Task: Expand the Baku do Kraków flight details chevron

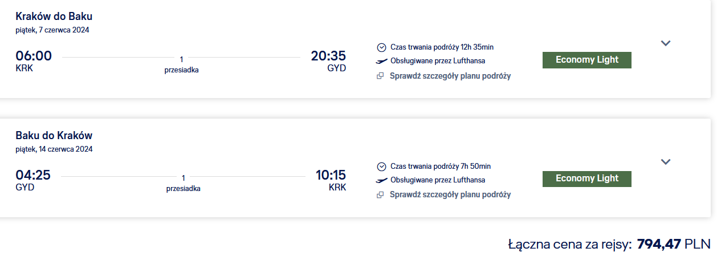Action: click(x=666, y=162)
